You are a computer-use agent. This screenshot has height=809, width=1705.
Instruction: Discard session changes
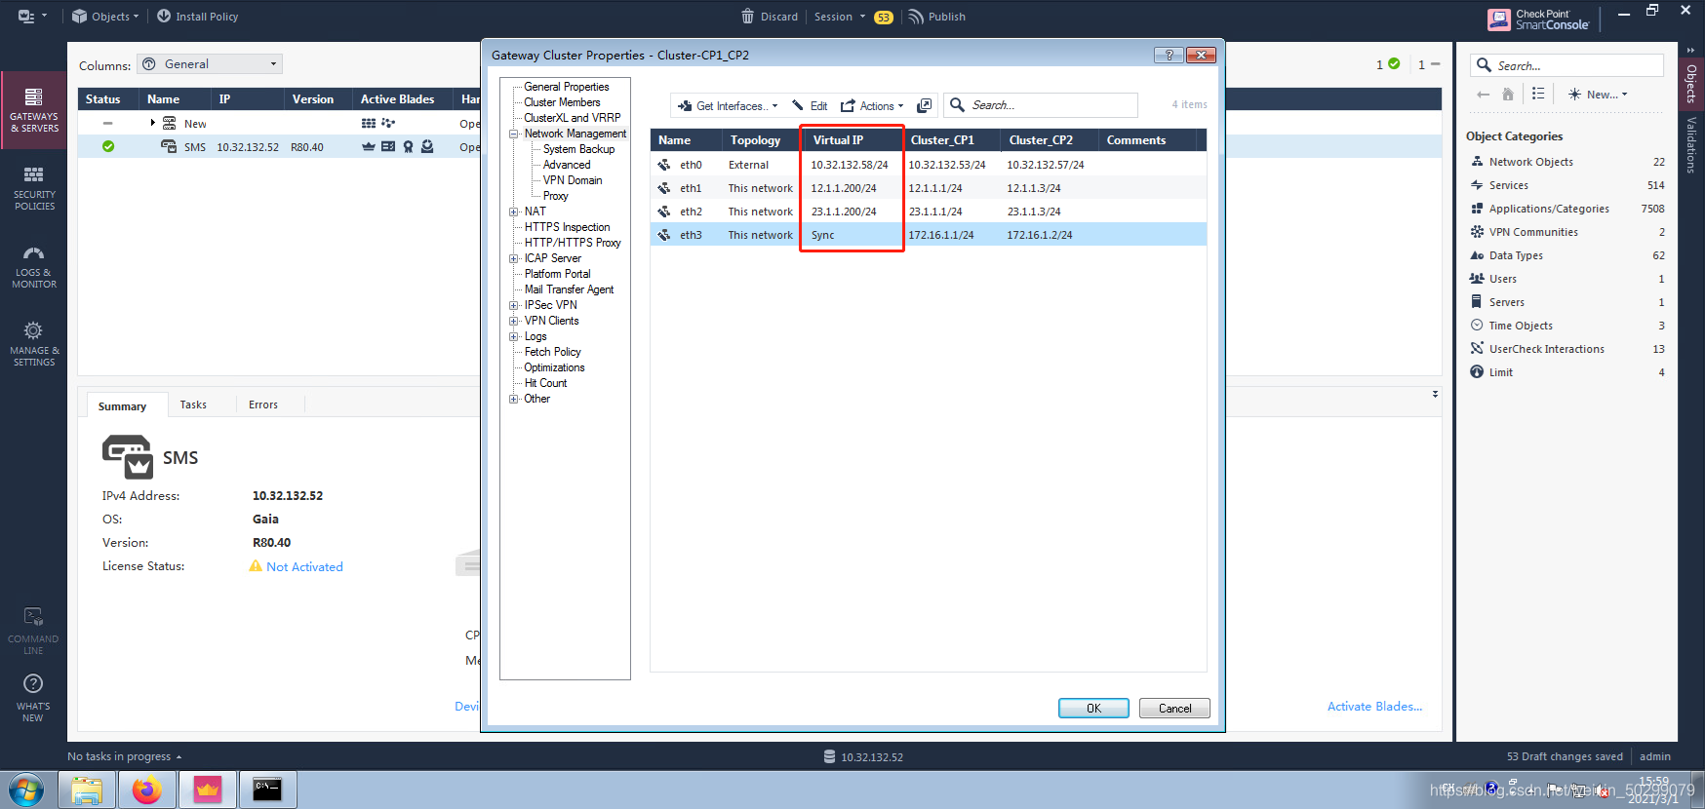point(770,17)
